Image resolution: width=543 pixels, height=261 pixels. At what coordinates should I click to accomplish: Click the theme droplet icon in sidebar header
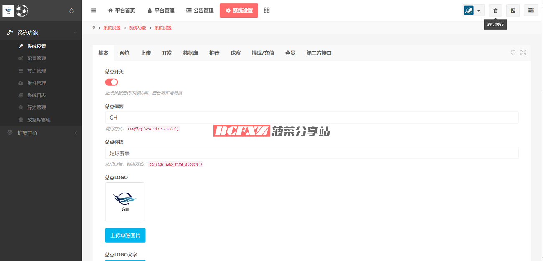pos(71,11)
